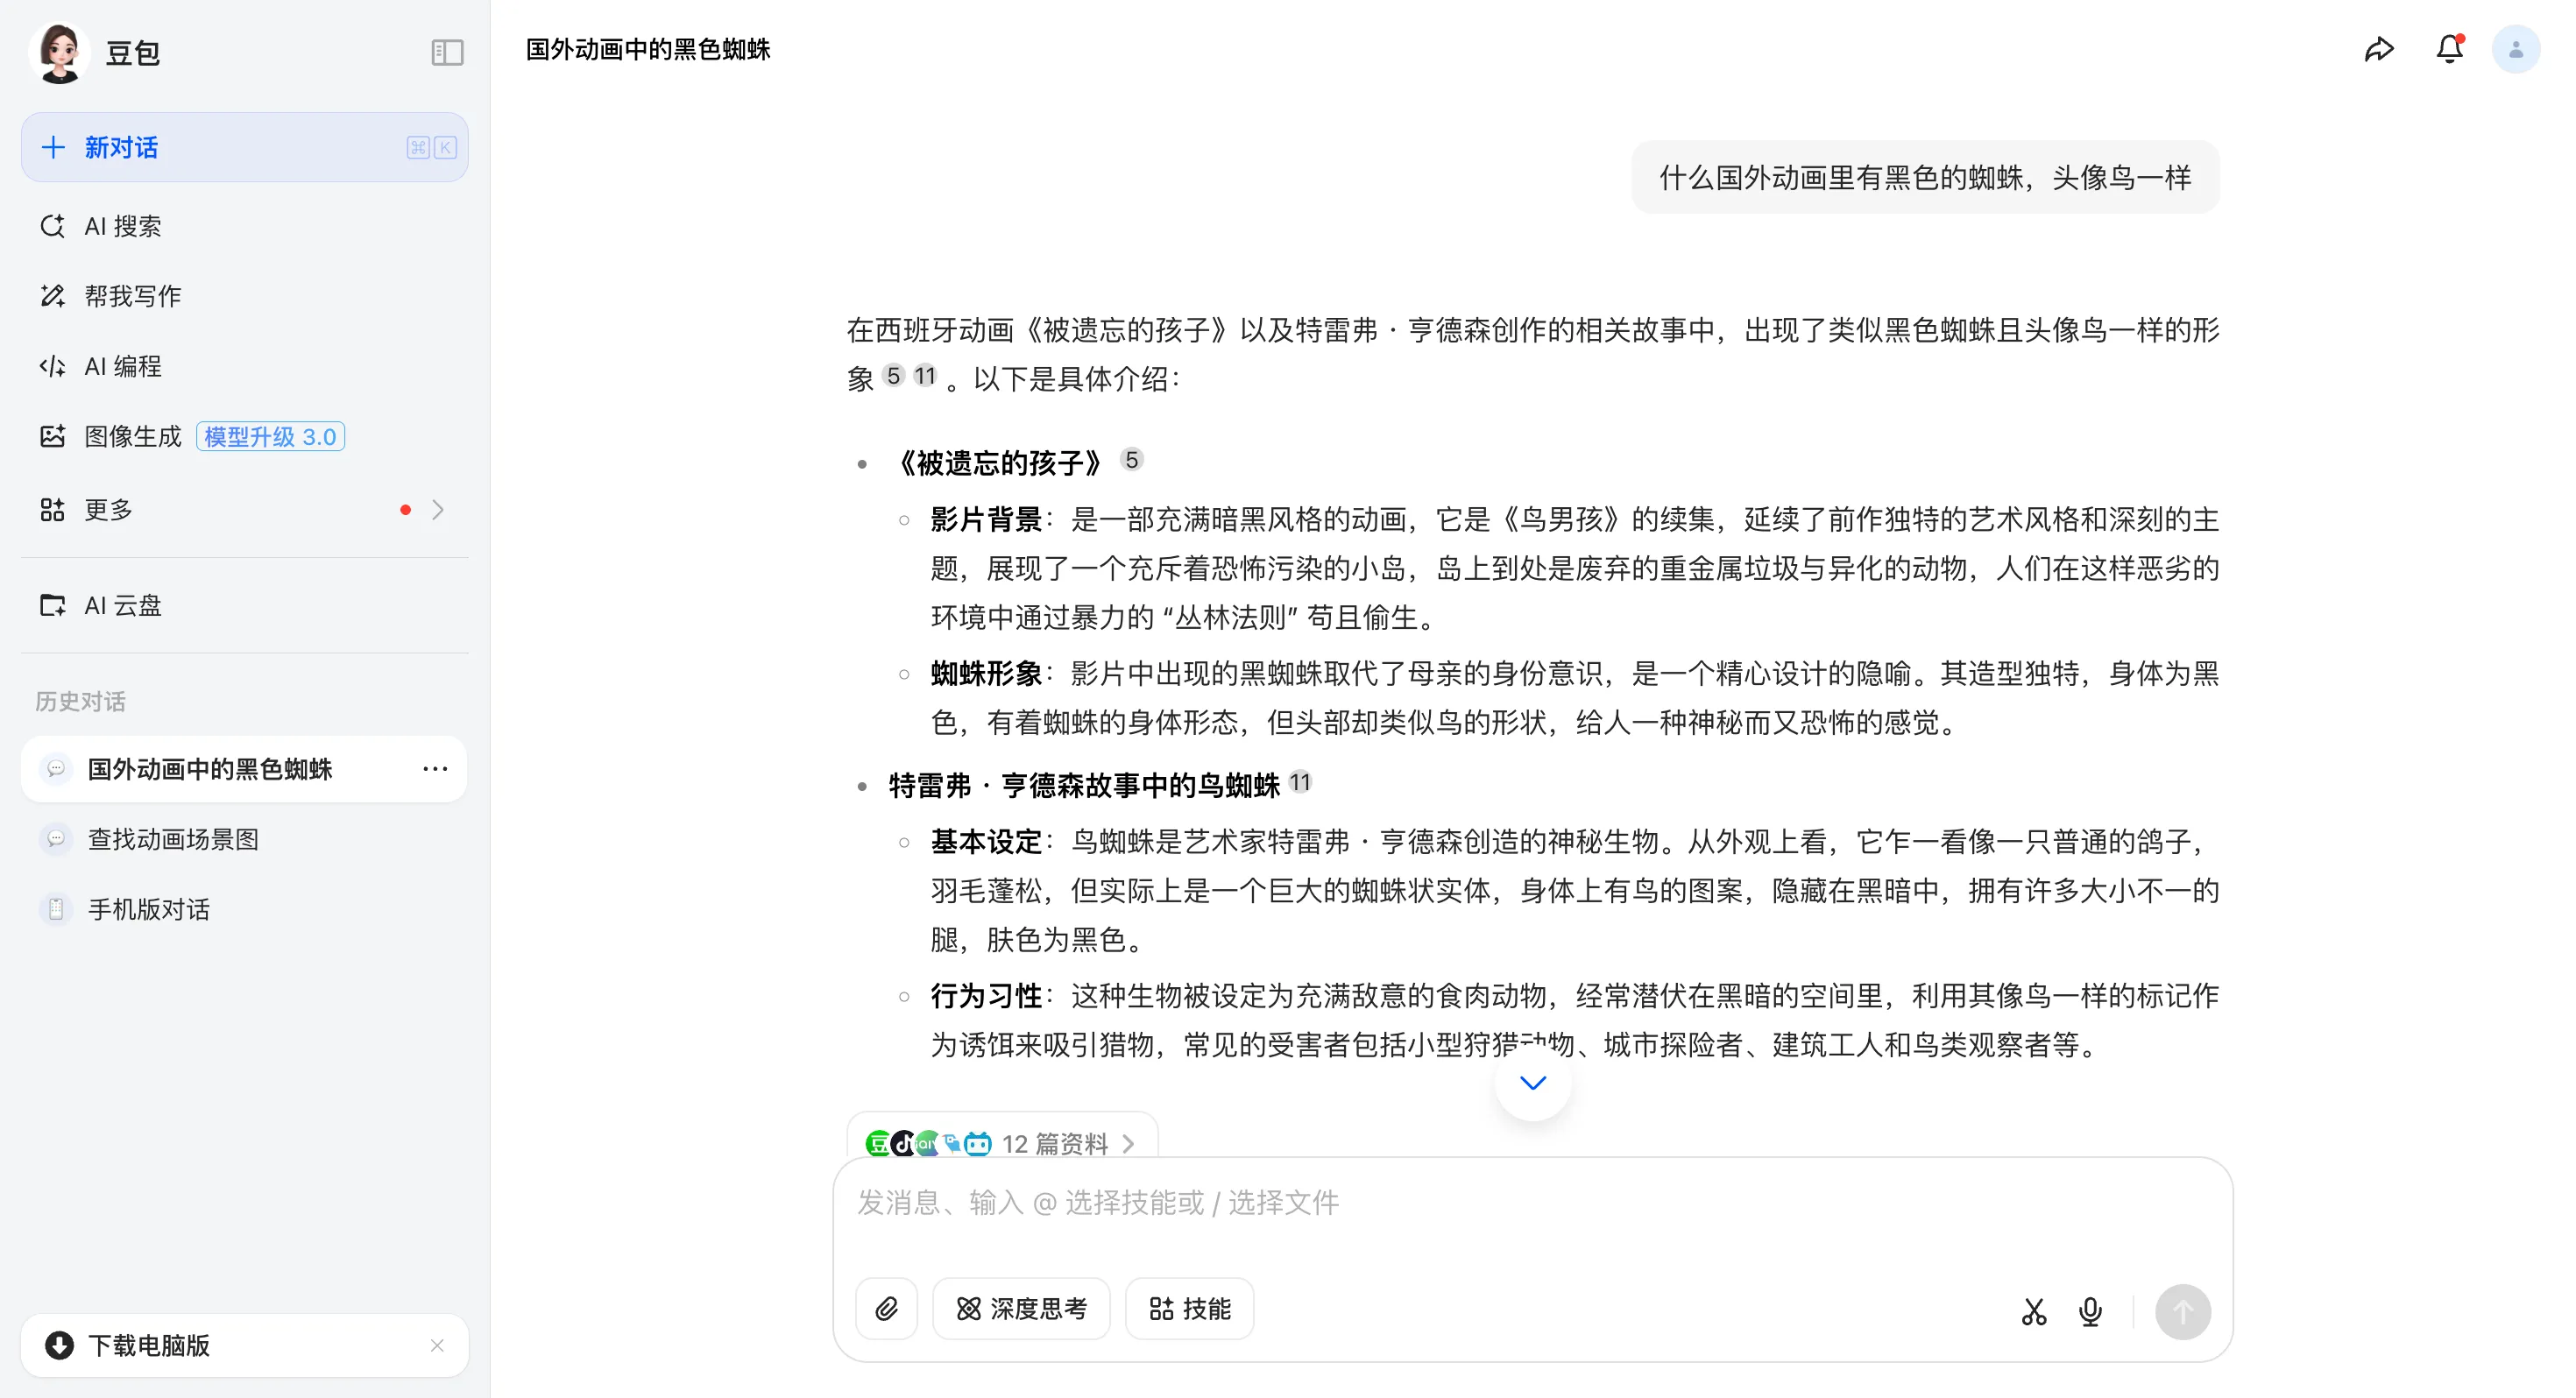
Task: Toggle 深度思考 deep thinking mode
Action: click(1021, 1308)
